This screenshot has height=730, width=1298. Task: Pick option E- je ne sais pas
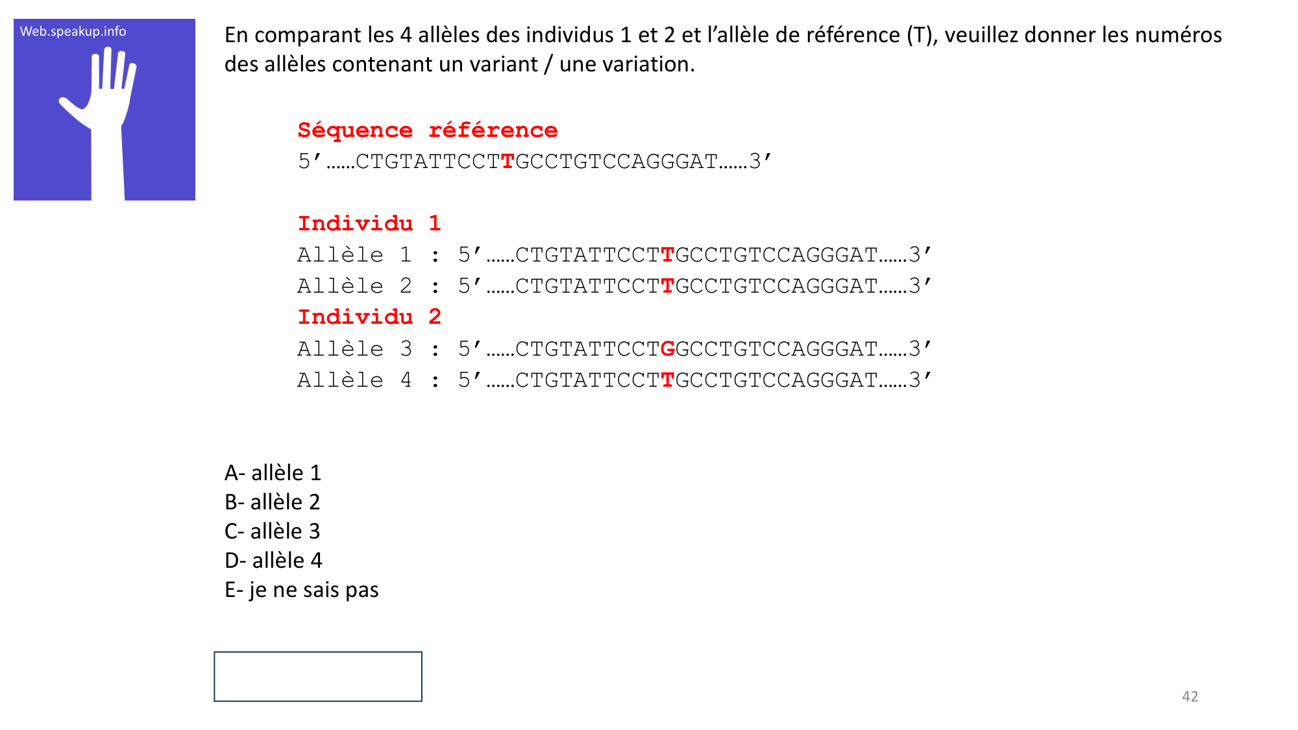(x=301, y=590)
